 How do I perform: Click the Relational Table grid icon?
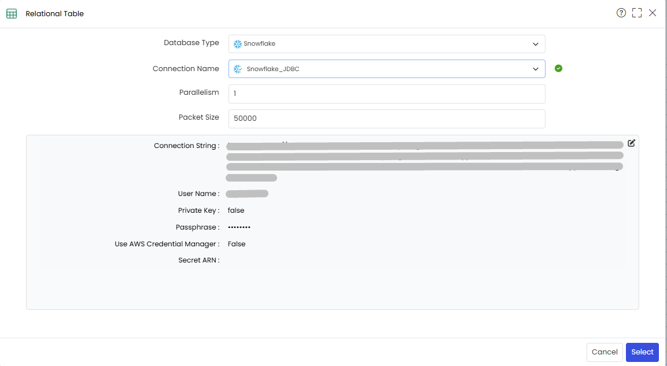pos(12,14)
